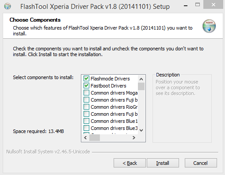Cancel the driver pack setup
Viewport: 225px width, 175px height.
tap(201, 163)
